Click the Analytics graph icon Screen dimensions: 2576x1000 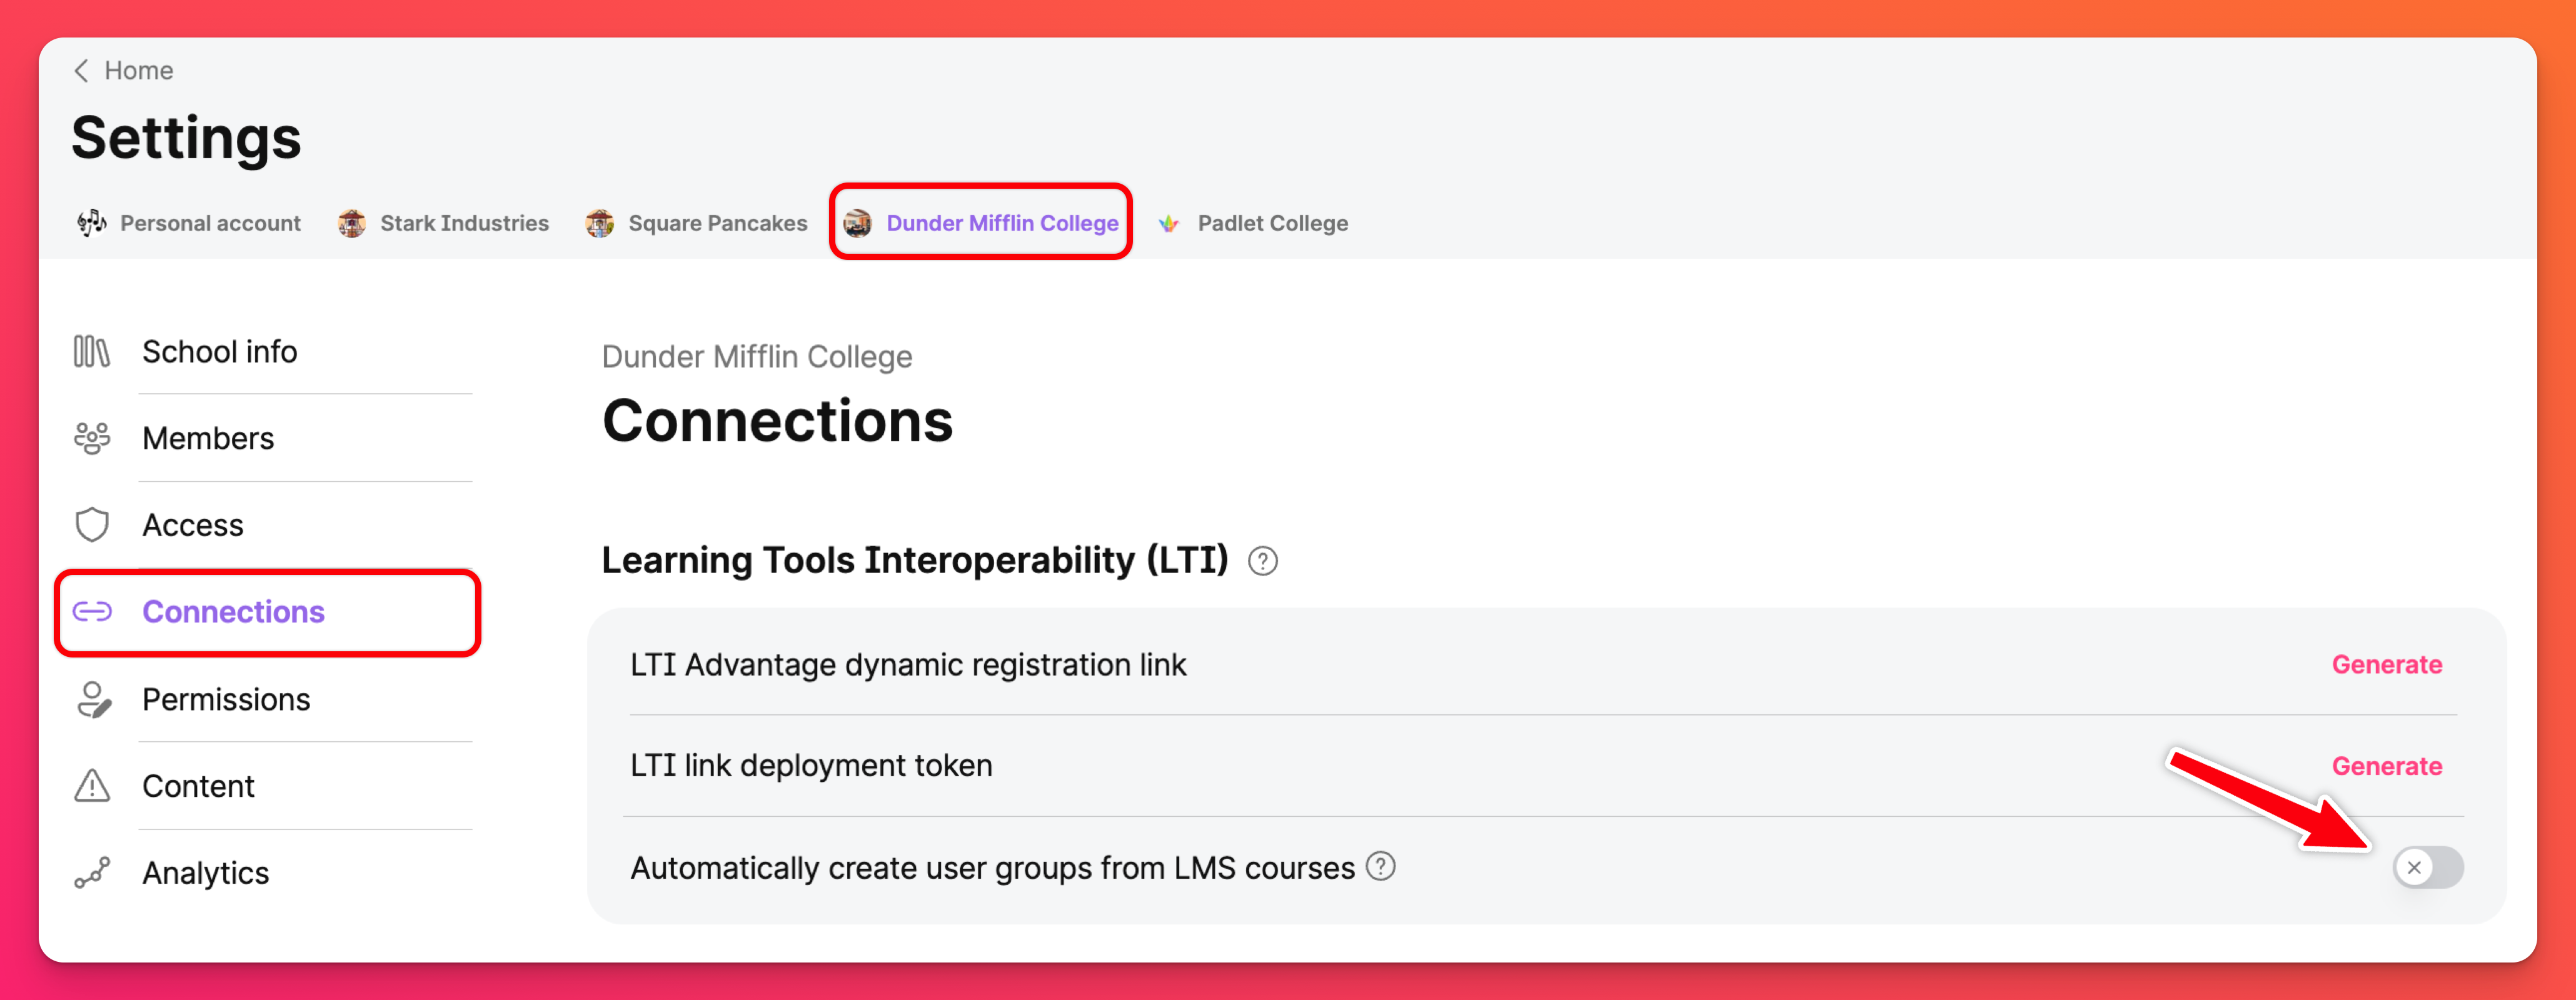click(x=92, y=873)
